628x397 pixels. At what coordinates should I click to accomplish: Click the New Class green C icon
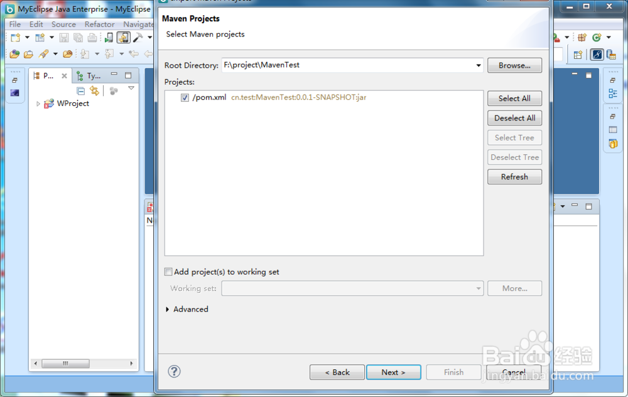pos(597,38)
